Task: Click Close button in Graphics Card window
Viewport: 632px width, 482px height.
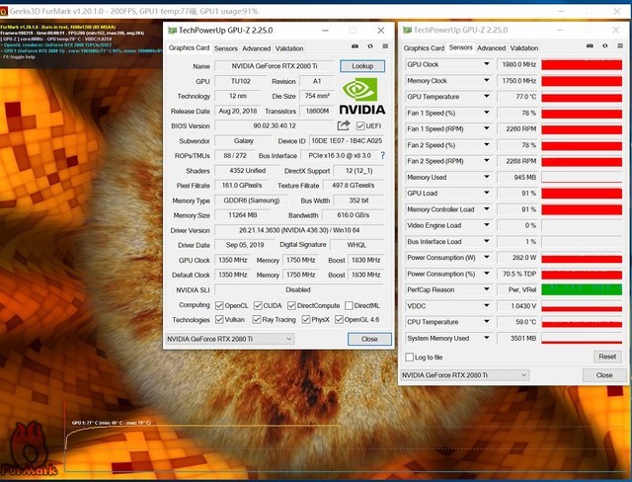Action: point(369,339)
